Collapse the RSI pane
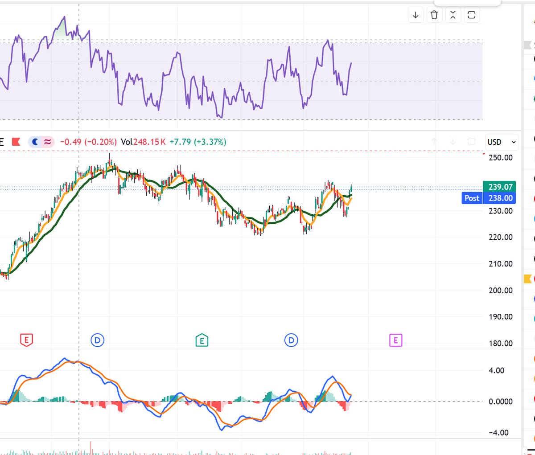Image resolution: width=535 pixels, height=455 pixels. (x=453, y=15)
